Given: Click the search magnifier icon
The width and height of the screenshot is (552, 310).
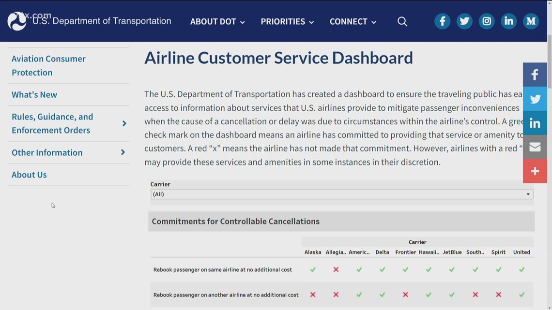Looking at the screenshot, I should pyautogui.click(x=402, y=21).
